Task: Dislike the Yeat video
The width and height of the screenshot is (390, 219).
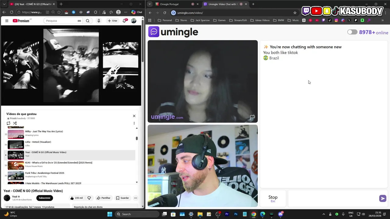Action: (89, 198)
